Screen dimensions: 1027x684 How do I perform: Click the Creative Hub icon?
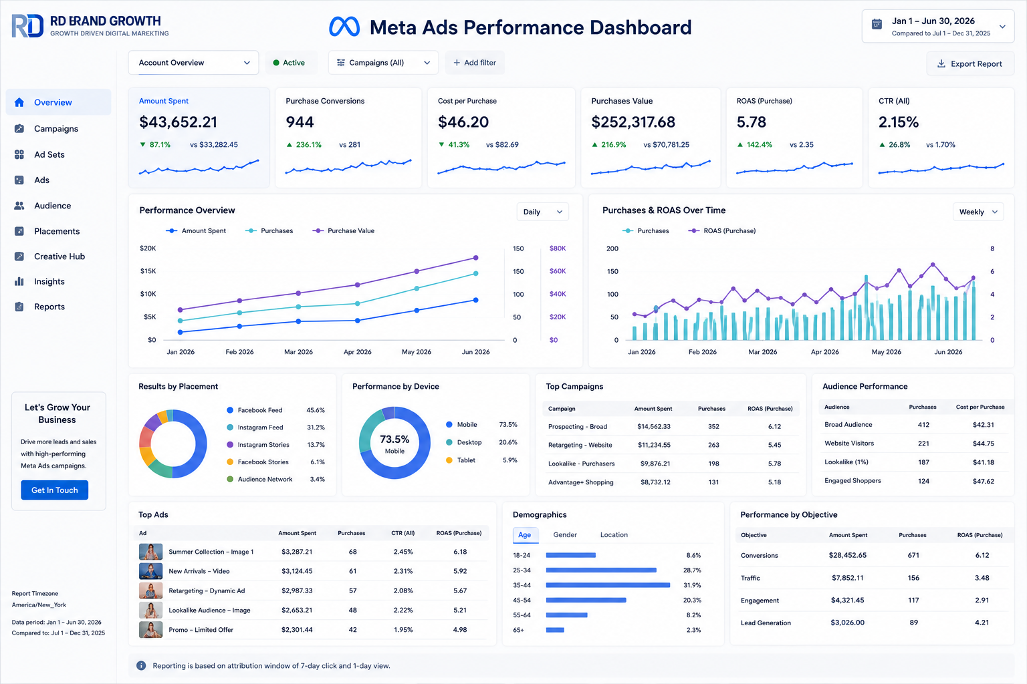19,256
